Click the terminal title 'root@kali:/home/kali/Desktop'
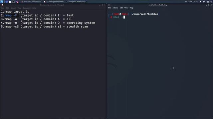 pyautogui.click(x=158, y=5)
